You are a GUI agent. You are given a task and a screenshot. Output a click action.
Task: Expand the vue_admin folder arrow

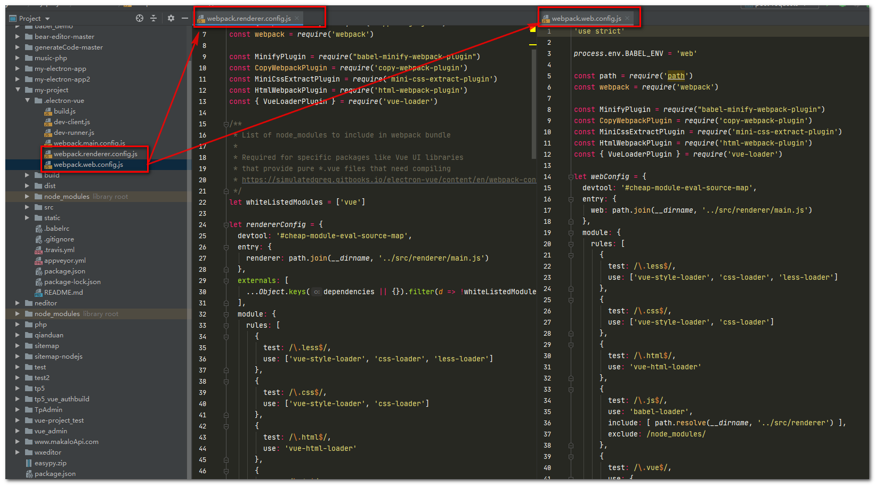pos(18,431)
